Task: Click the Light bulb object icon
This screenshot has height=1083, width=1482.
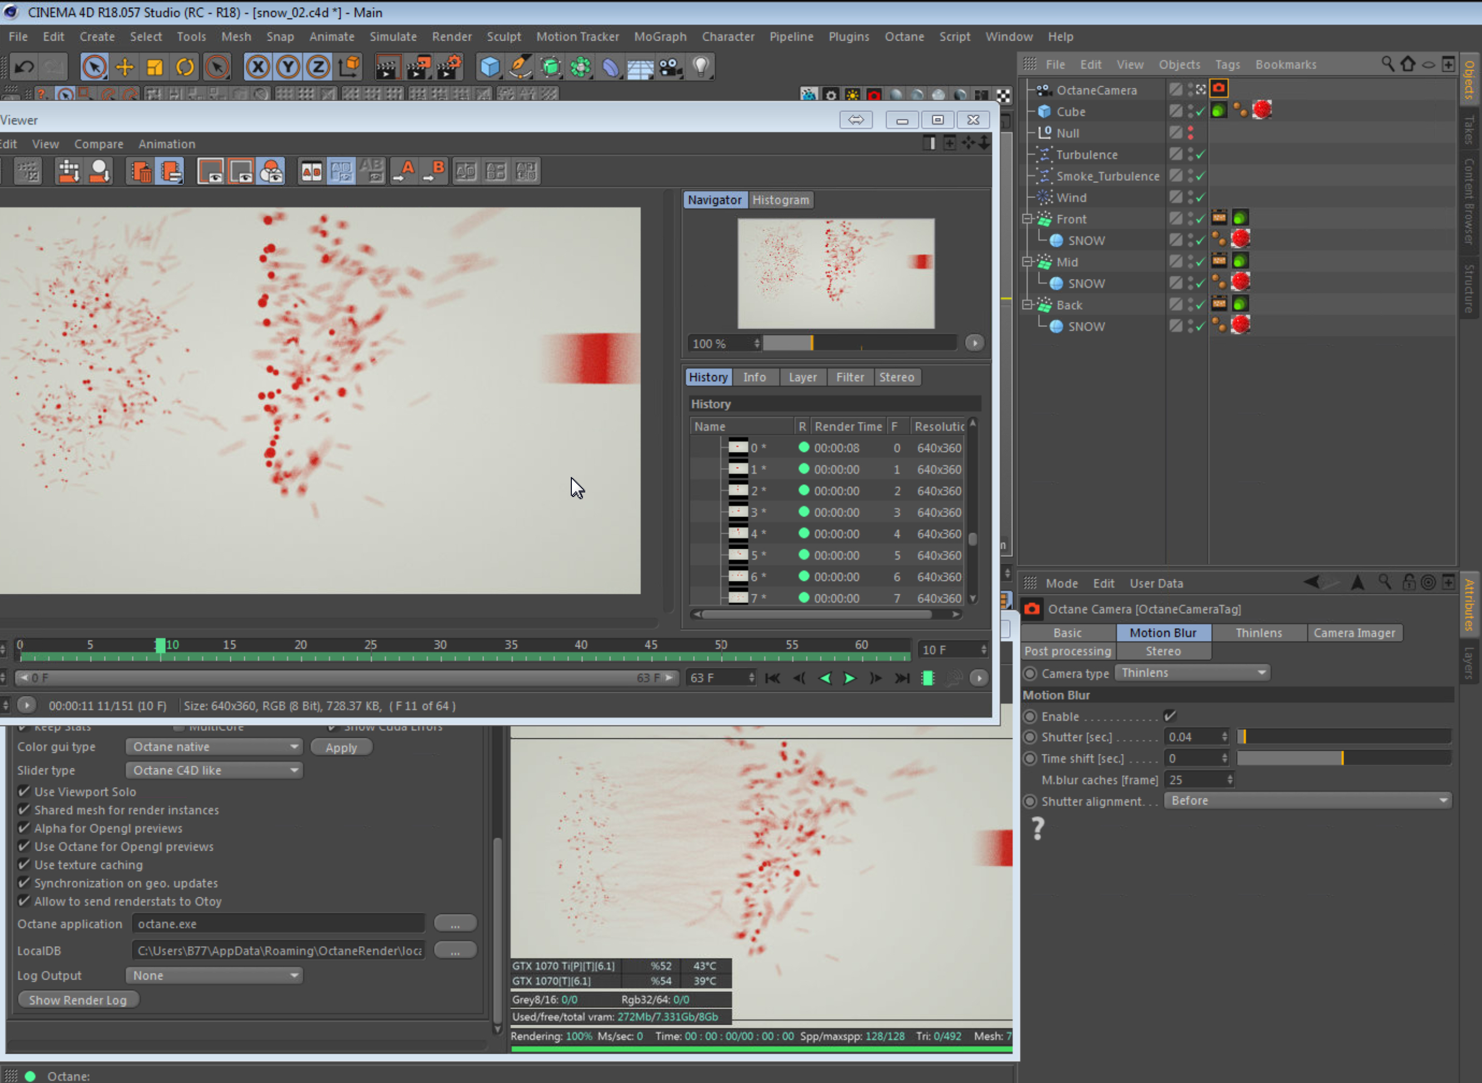Action: tap(700, 67)
